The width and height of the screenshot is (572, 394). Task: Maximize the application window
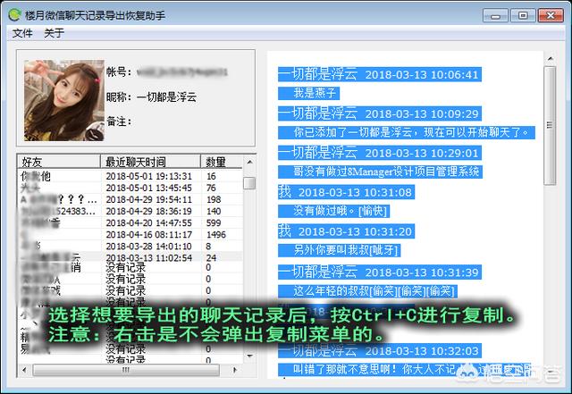[x=523, y=16]
